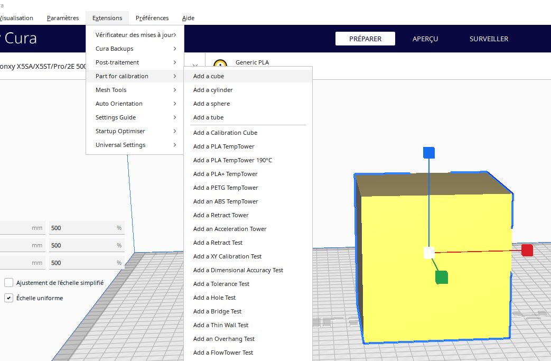The width and height of the screenshot is (551, 361).
Task: Expand the Startup Optimiser submenu
Action: (135, 131)
